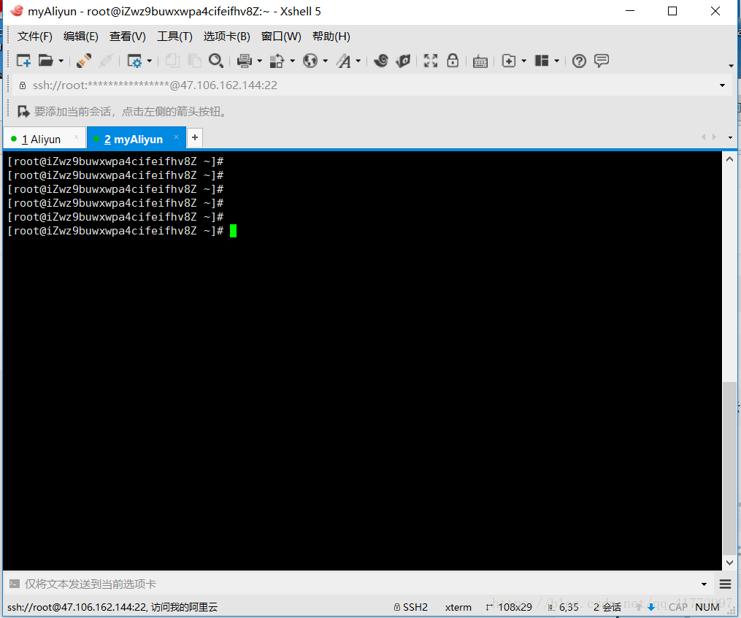Toggle full screen mode icon
The height and width of the screenshot is (618, 741).
pyautogui.click(x=431, y=61)
